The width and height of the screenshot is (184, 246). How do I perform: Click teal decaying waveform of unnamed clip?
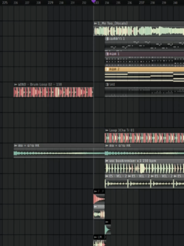coord(108,229)
